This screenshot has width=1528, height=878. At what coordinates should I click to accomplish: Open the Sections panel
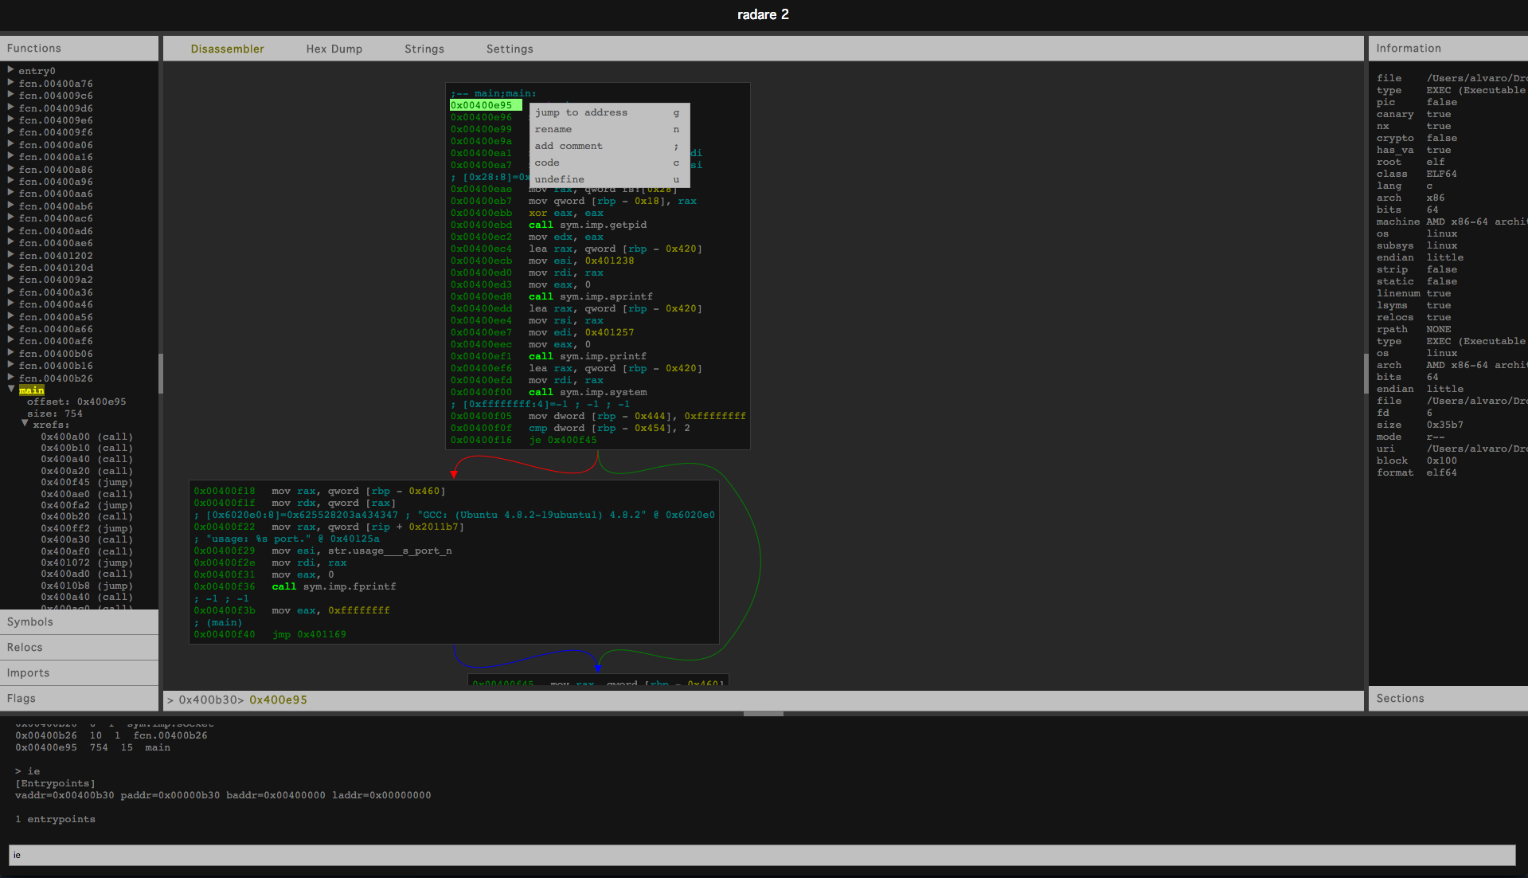point(1448,699)
